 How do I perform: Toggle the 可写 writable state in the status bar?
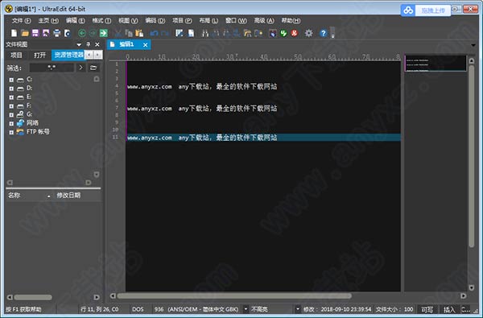coord(427,309)
